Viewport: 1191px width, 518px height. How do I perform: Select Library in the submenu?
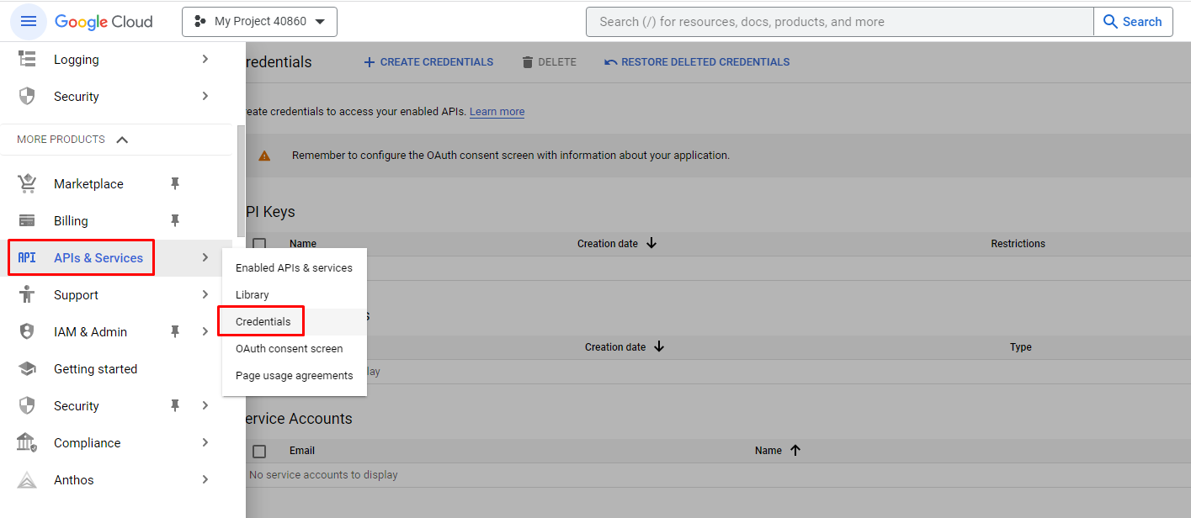pos(294,294)
